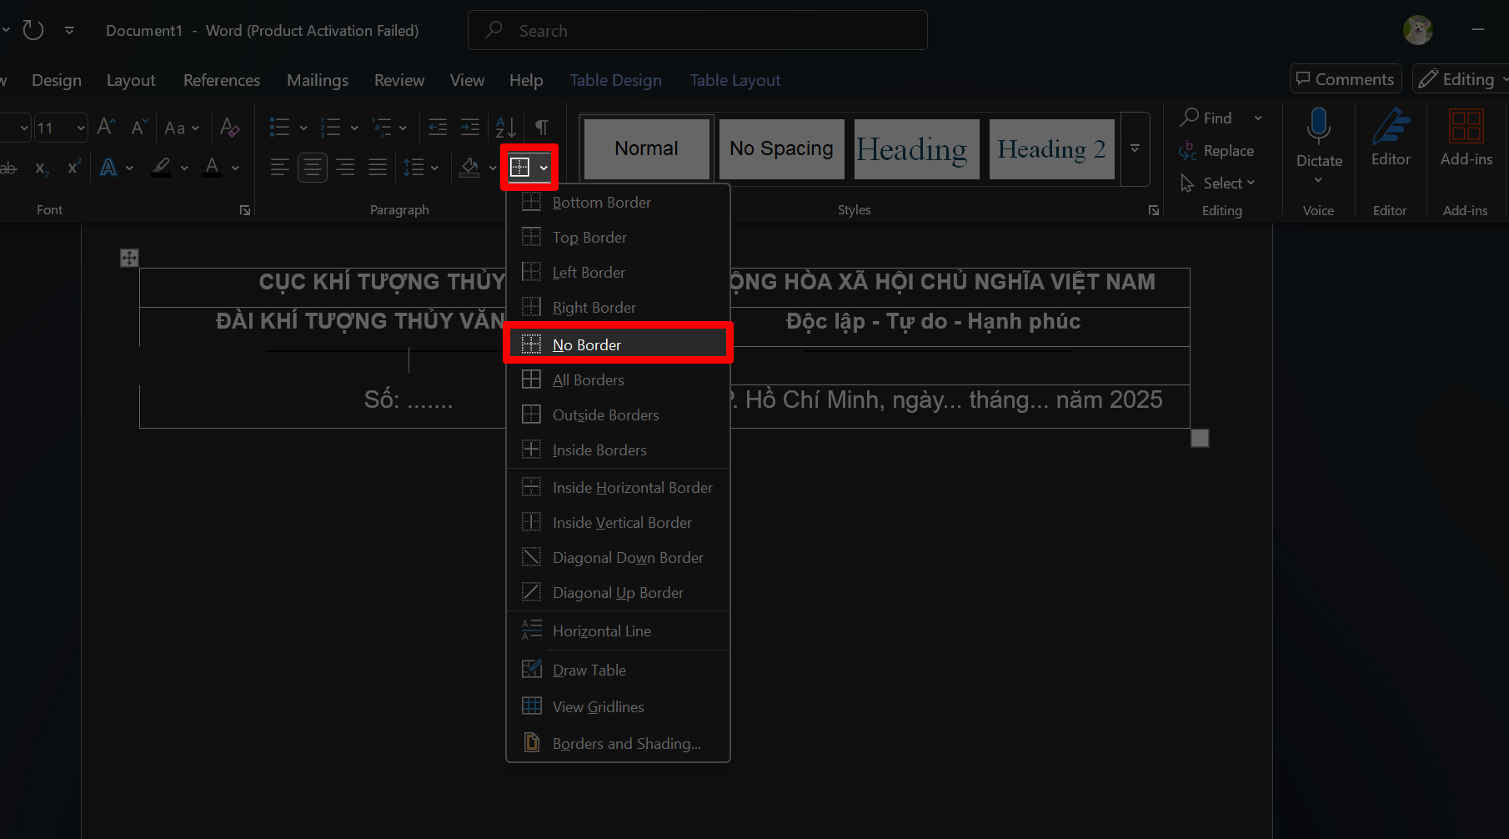The width and height of the screenshot is (1509, 839).
Task: Toggle Show/Hide paragraph marks
Action: click(x=542, y=127)
